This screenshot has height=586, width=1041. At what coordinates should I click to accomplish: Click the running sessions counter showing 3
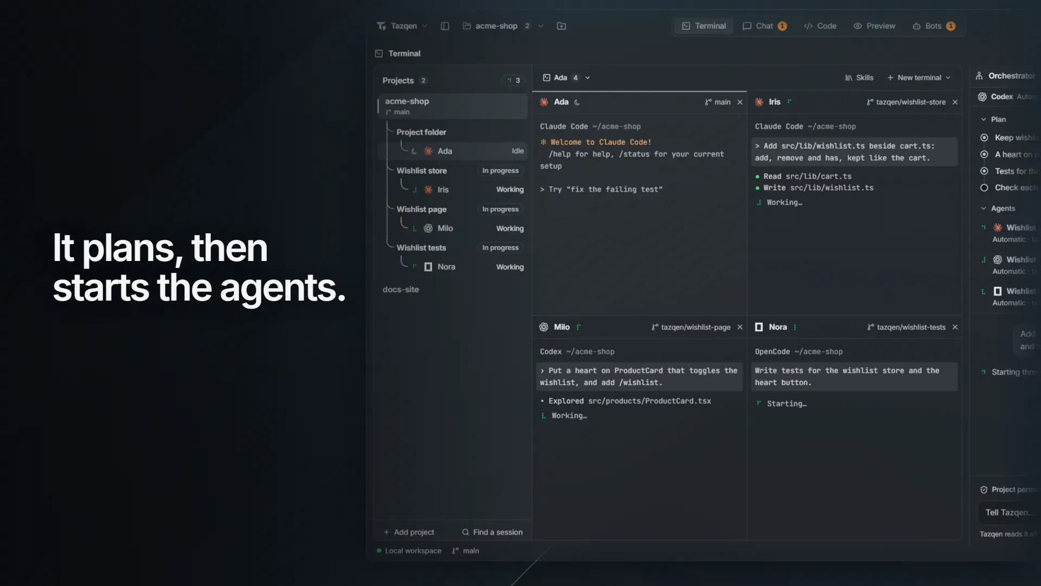(513, 80)
